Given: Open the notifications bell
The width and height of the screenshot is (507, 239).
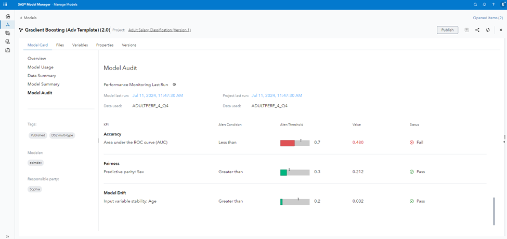Looking at the screenshot, I should click(x=484, y=4).
